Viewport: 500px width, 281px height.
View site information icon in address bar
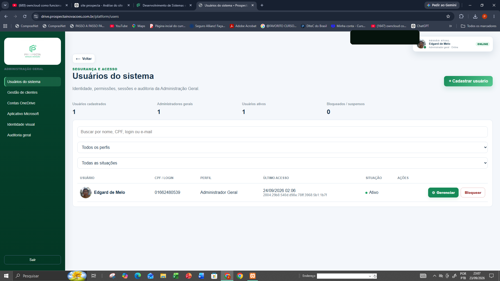point(36,16)
